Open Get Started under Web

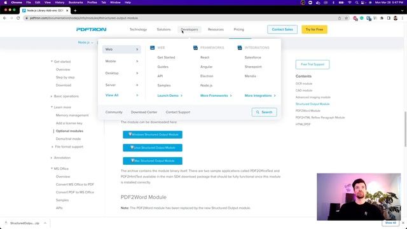pyautogui.click(x=166, y=57)
